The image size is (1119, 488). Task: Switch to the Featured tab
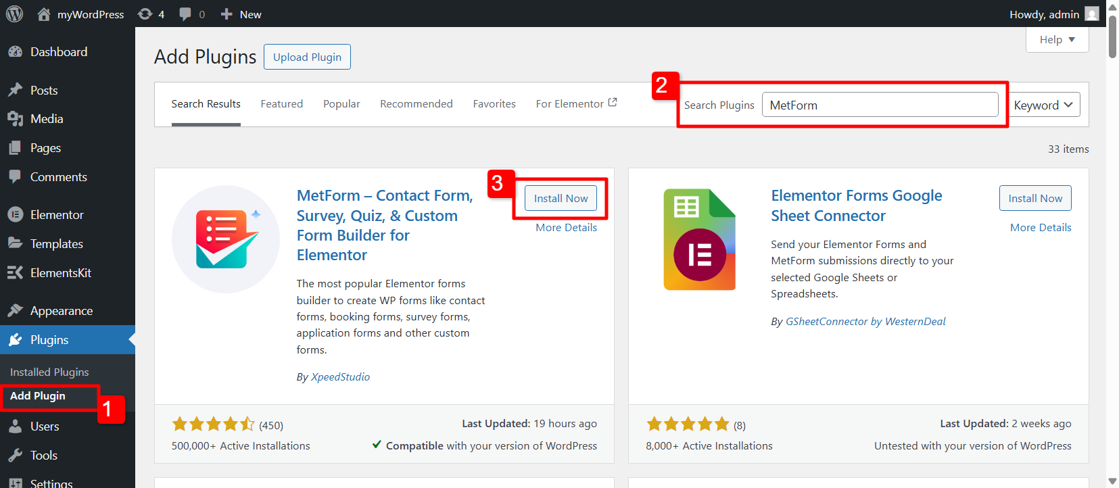282,104
